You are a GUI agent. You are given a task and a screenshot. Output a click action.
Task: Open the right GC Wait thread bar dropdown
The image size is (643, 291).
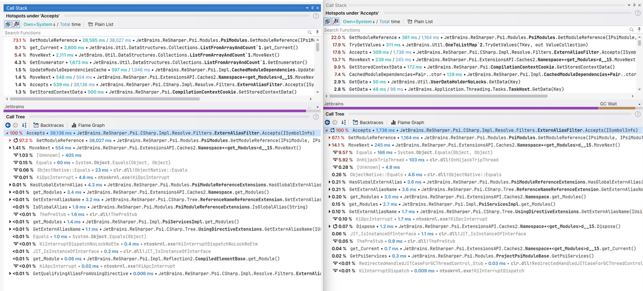[x=639, y=104]
